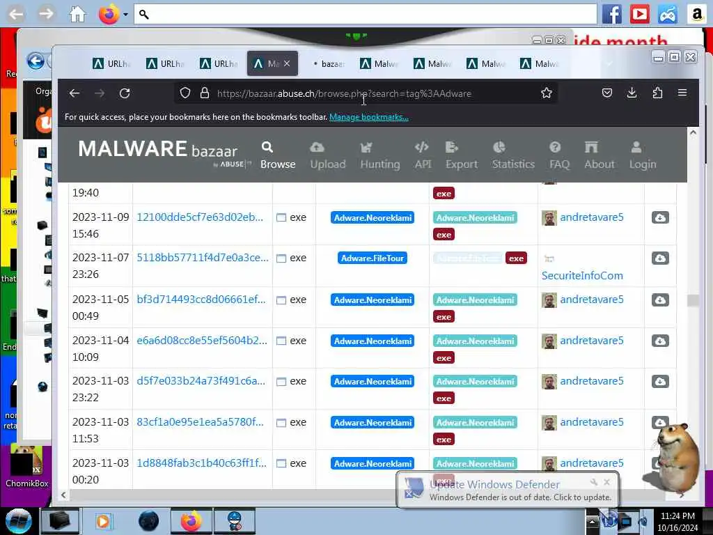Open the tab list dropdown arrow

click(x=609, y=63)
